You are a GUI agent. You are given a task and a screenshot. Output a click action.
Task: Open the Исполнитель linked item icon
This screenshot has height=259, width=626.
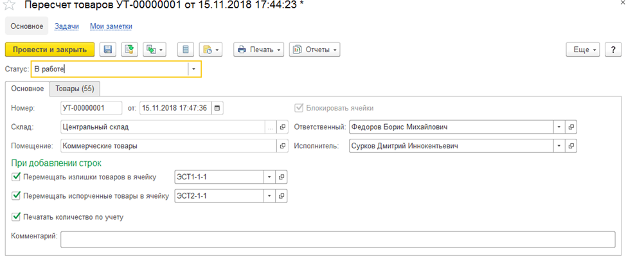click(571, 146)
